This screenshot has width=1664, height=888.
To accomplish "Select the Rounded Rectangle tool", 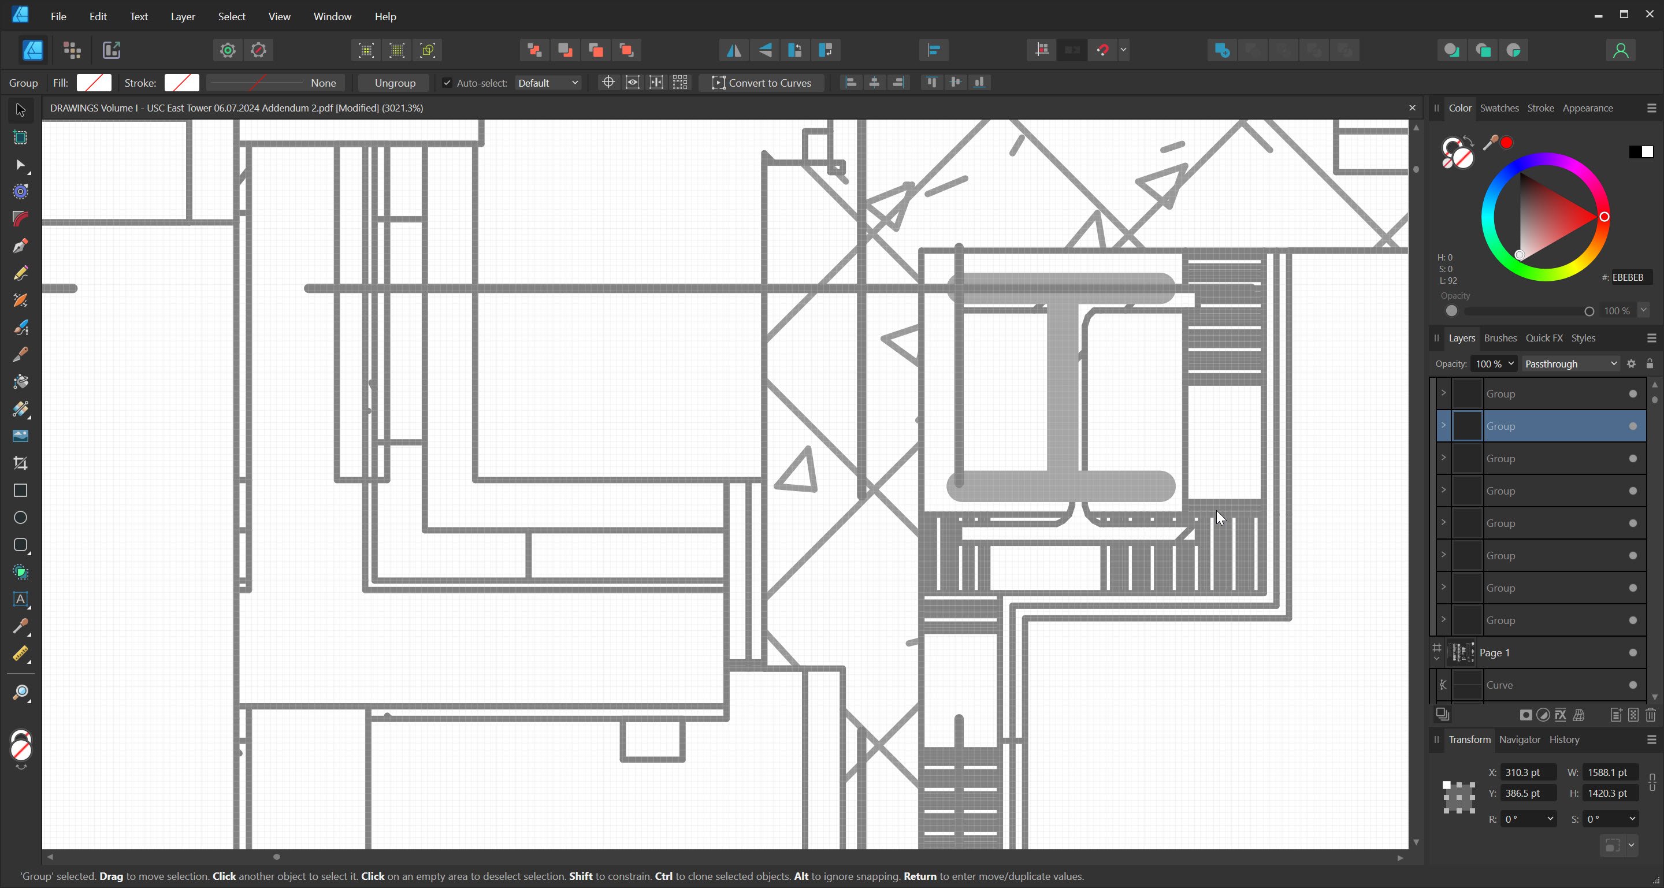I will pyautogui.click(x=20, y=545).
